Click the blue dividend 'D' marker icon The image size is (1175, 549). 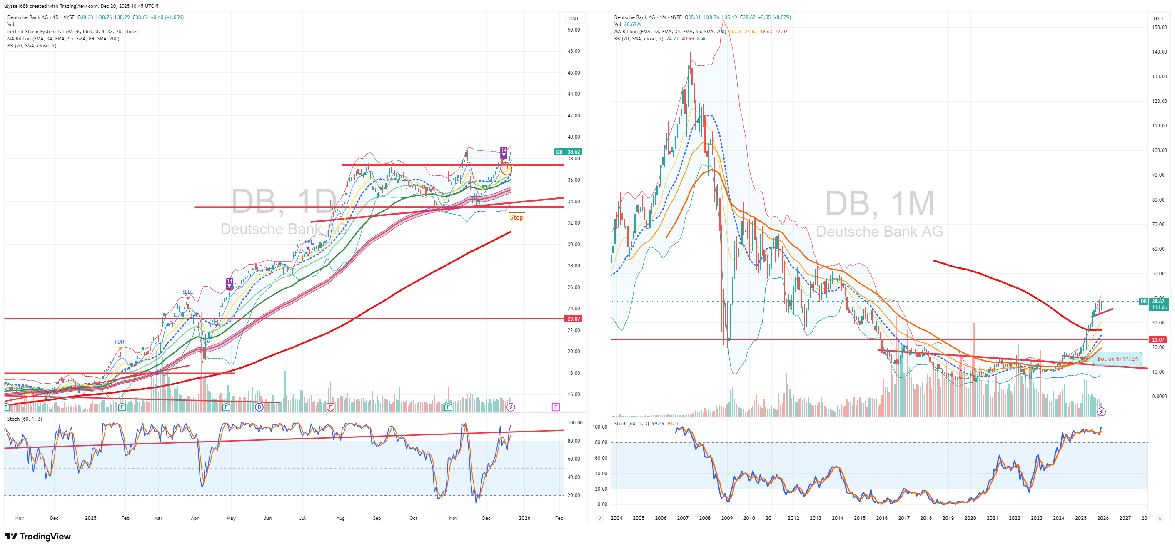(259, 407)
